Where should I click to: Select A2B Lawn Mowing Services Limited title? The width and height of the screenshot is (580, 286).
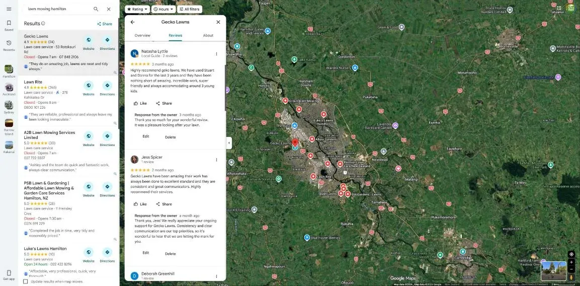point(50,135)
